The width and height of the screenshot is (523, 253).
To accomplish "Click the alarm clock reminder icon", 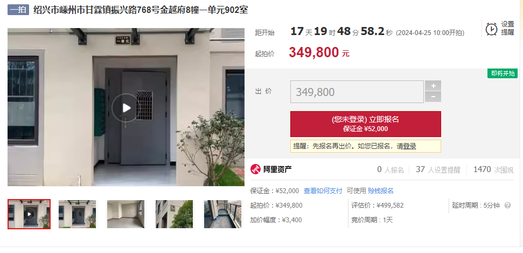I will click(x=491, y=29).
